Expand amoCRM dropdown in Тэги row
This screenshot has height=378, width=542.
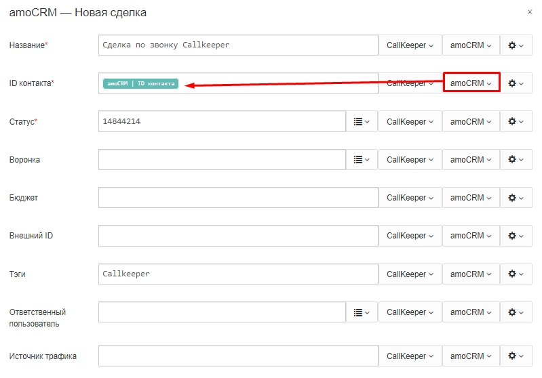click(471, 274)
